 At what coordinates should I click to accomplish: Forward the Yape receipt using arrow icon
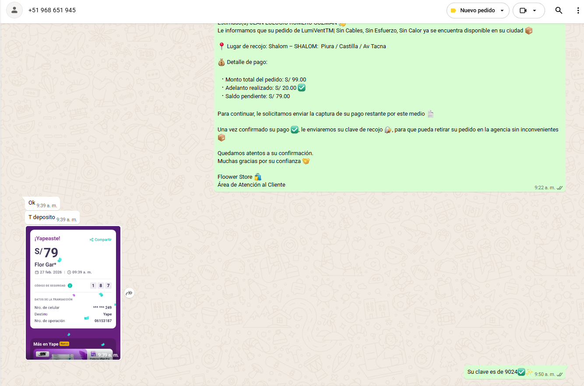click(129, 293)
